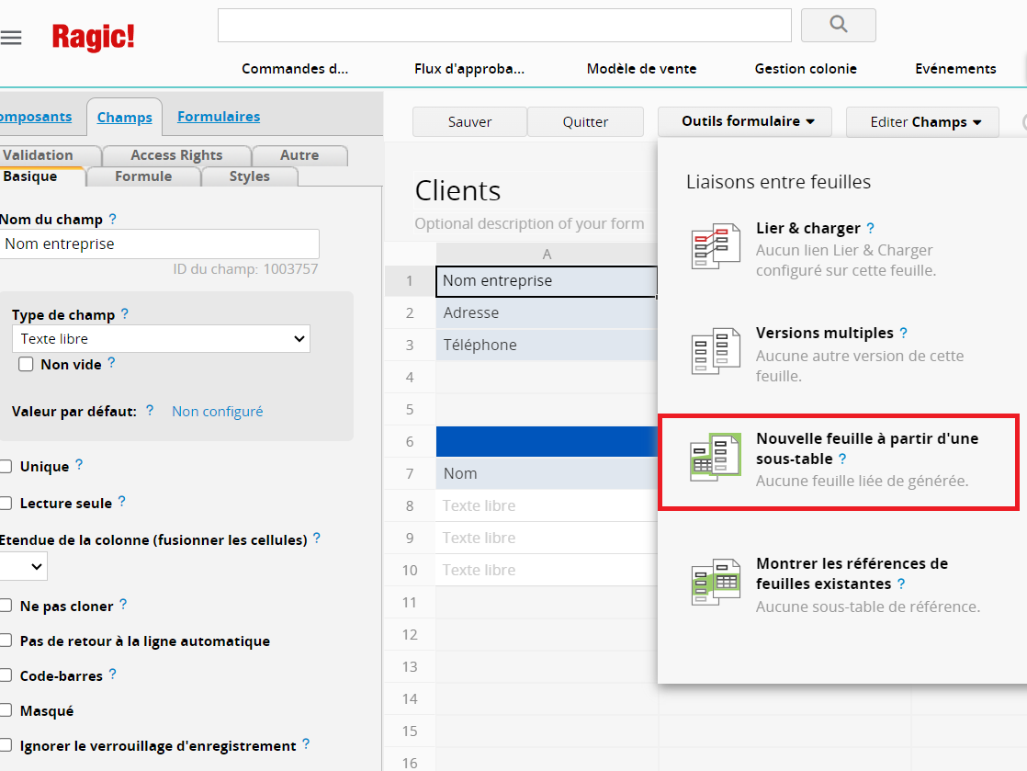The height and width of the screenshot is (771, 1027).
Task: Open the hamburger main menu
Action: [11, 38]
